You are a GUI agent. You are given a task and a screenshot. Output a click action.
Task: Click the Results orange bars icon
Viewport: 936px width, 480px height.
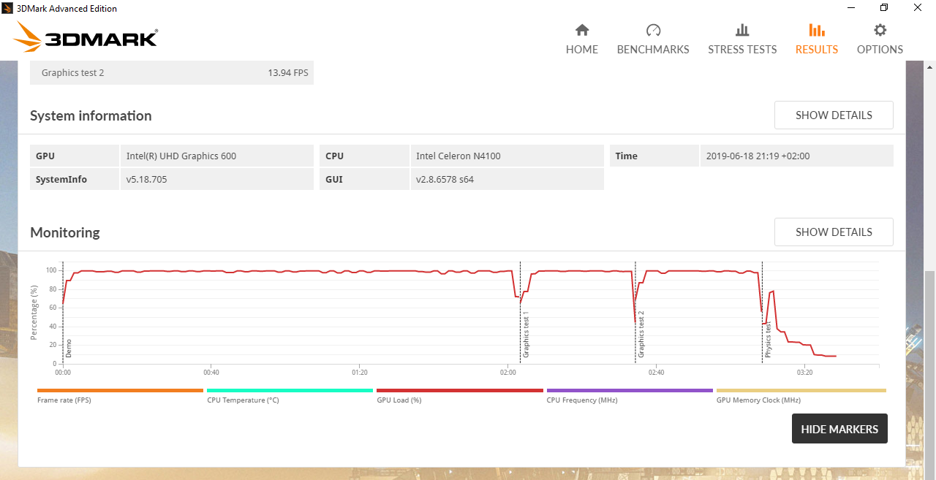pyautogui.click(x=817, y=30)
